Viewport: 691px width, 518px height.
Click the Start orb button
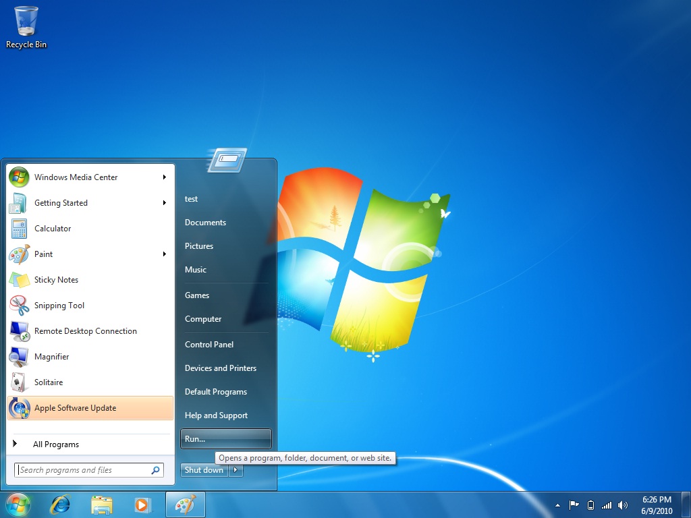click(18, 505)
